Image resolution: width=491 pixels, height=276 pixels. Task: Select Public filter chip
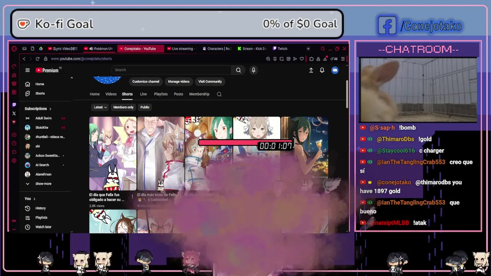[x=145, y=107]
